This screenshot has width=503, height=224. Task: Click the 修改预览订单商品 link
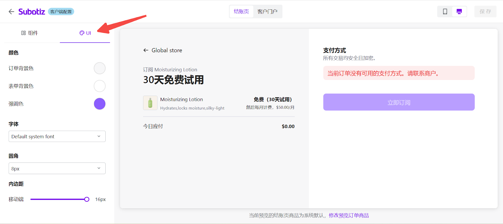(349, 216)
